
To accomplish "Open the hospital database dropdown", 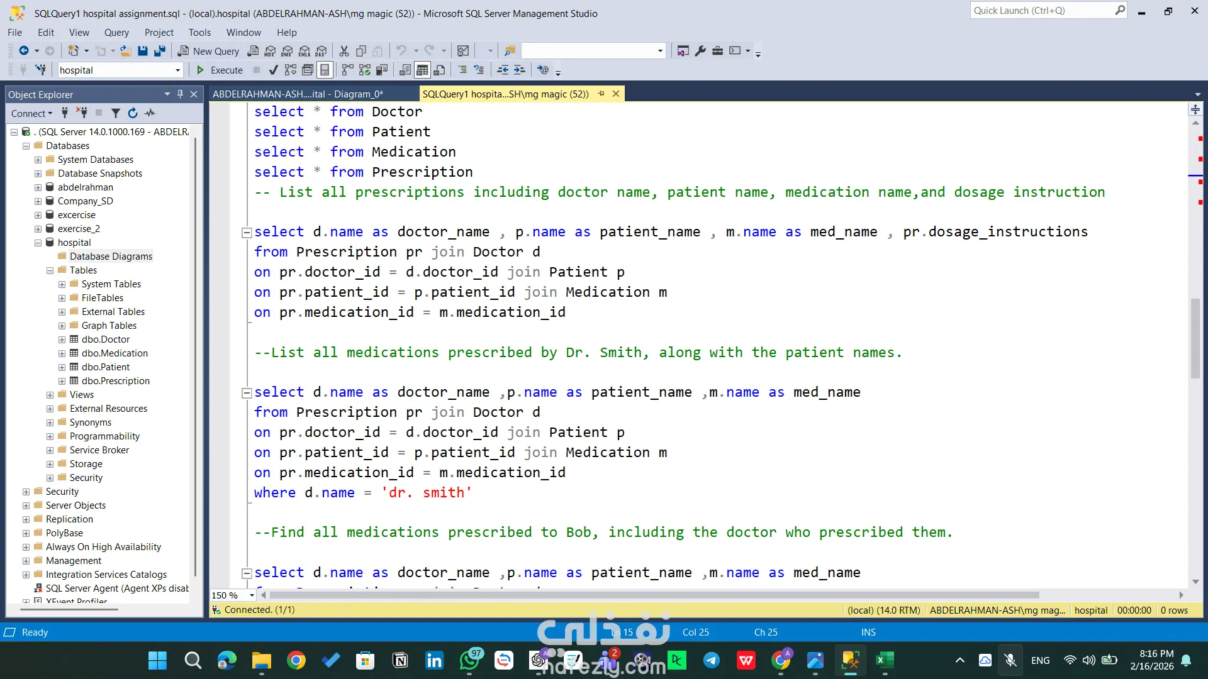I will [x=177, y=70].
